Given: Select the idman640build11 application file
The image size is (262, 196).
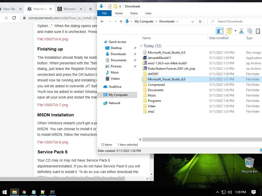Looking at the screenshot, I should click(x=159, y=58).
